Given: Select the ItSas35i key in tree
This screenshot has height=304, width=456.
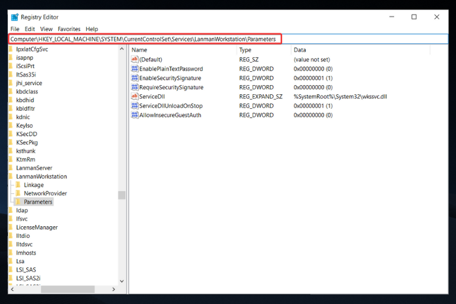Looking at the screenshot, I should pos(26,74).
